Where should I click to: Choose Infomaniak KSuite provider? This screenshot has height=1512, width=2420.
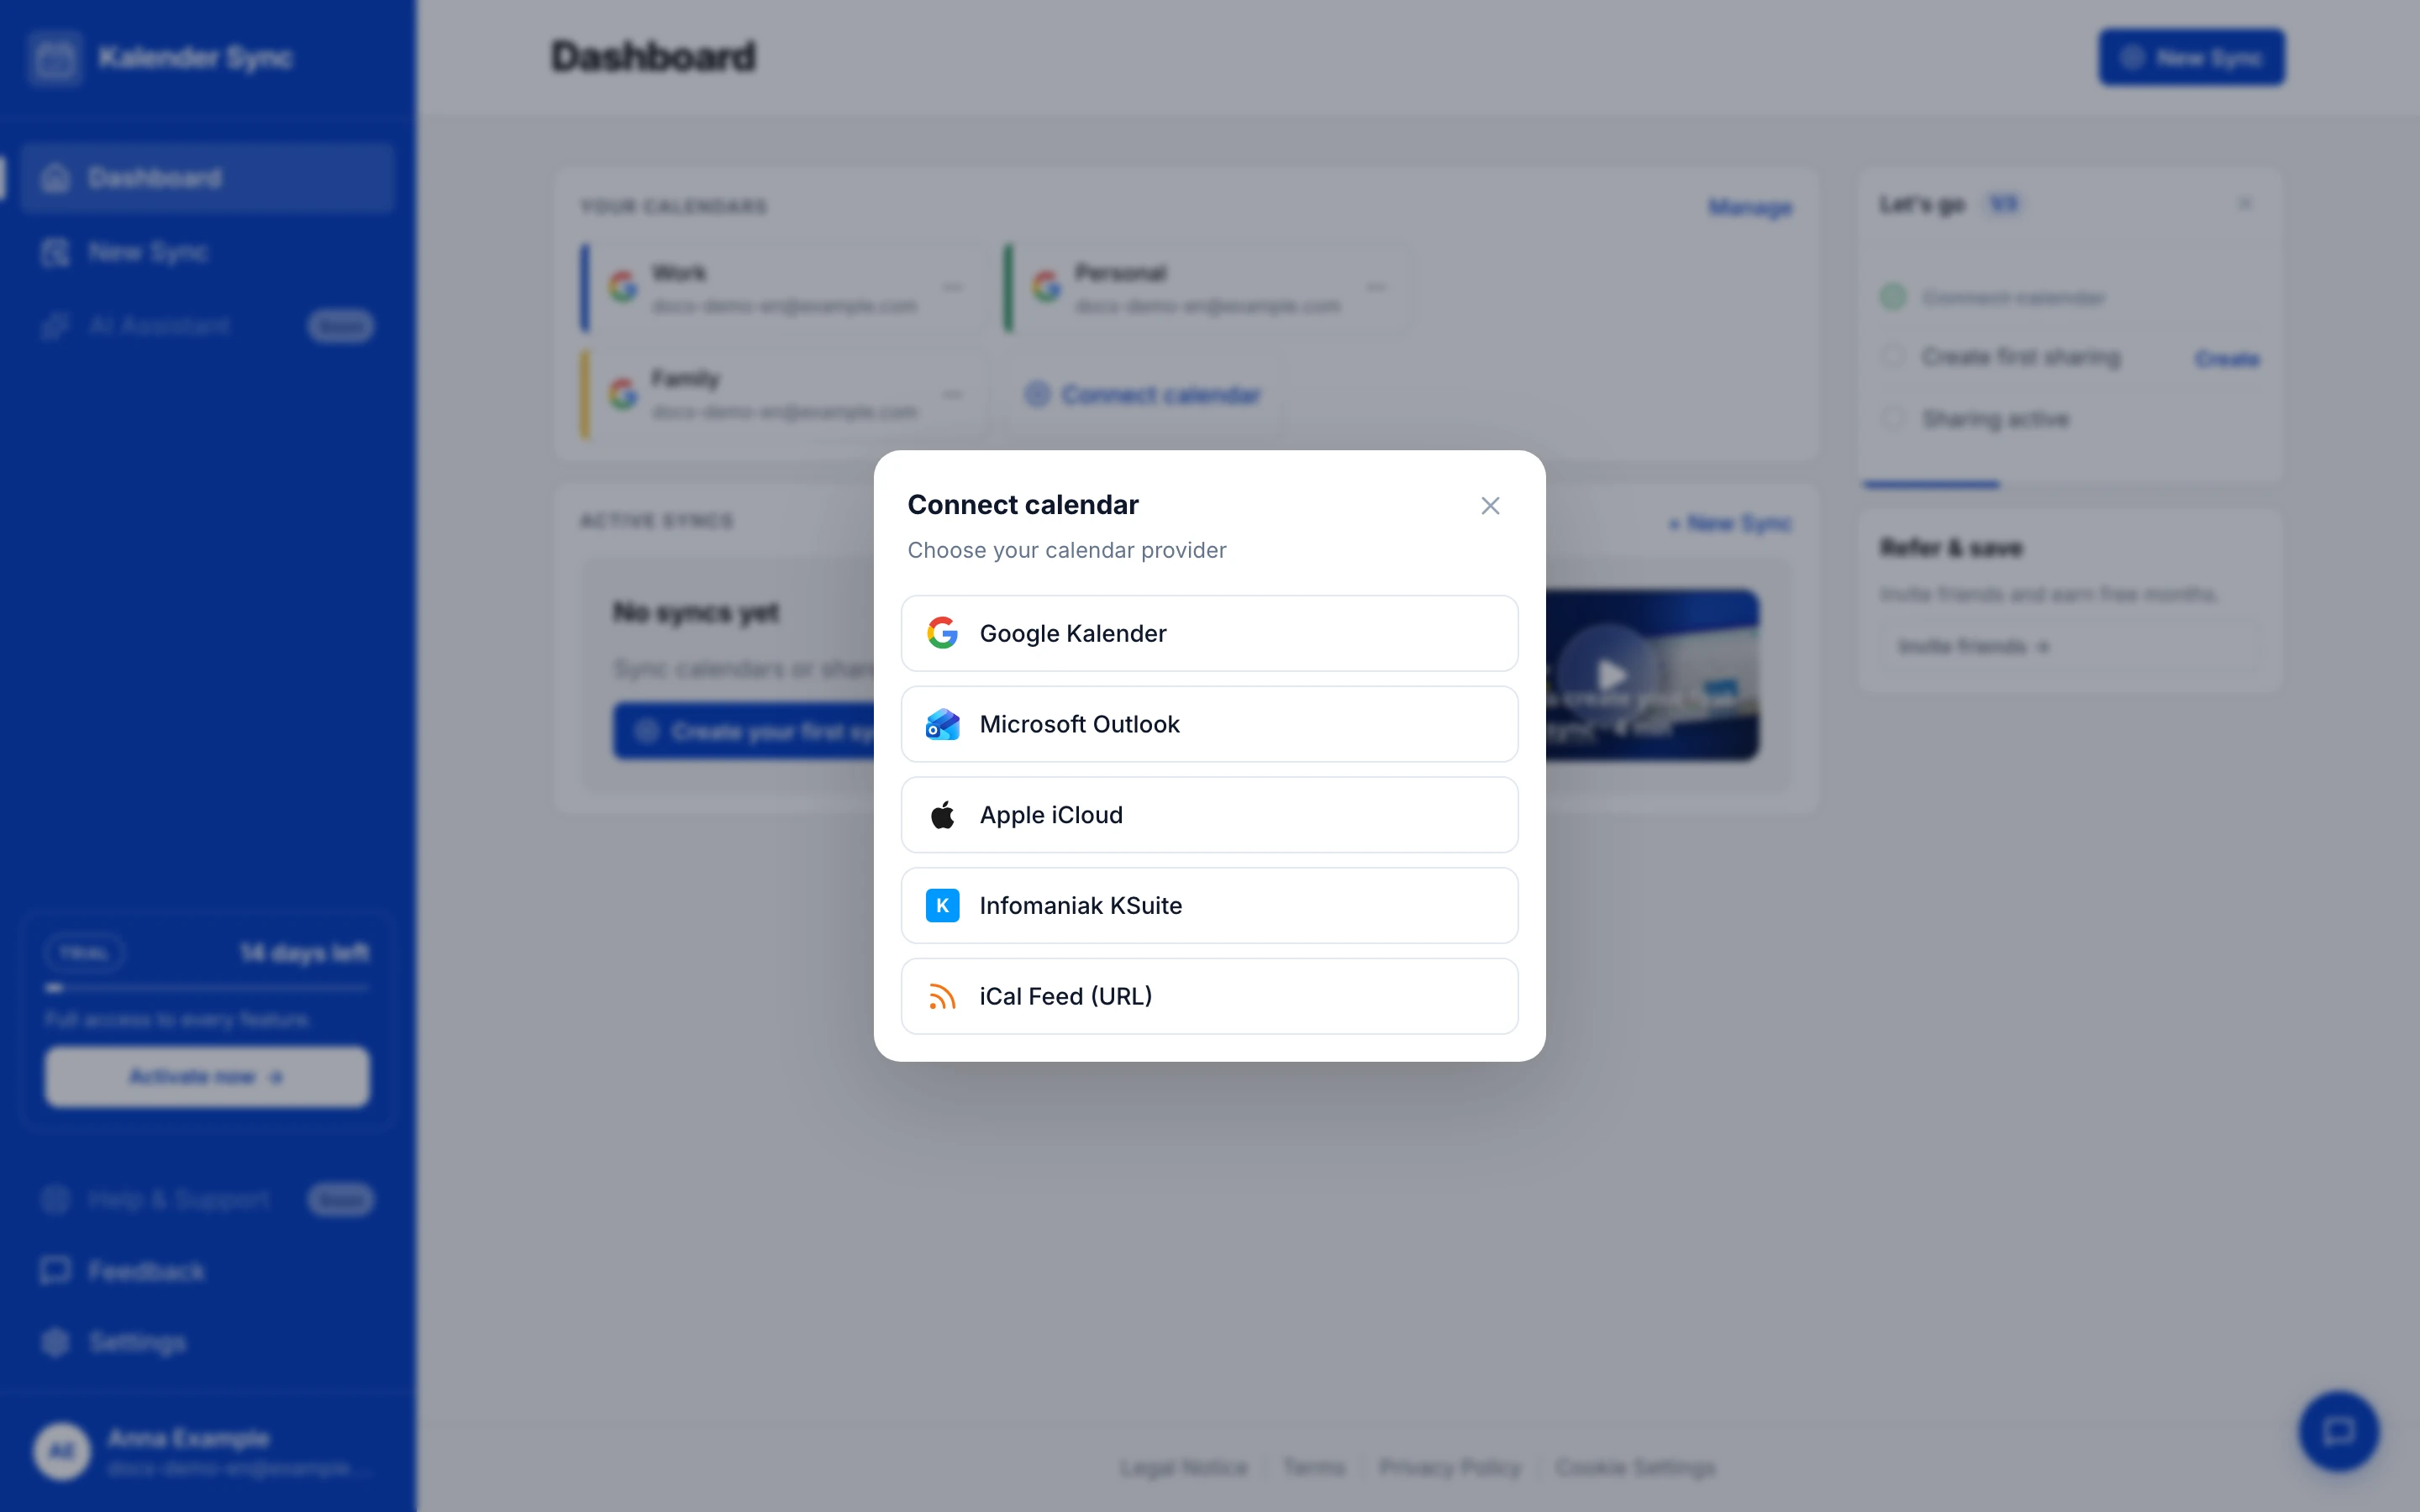coord(1209,905)
